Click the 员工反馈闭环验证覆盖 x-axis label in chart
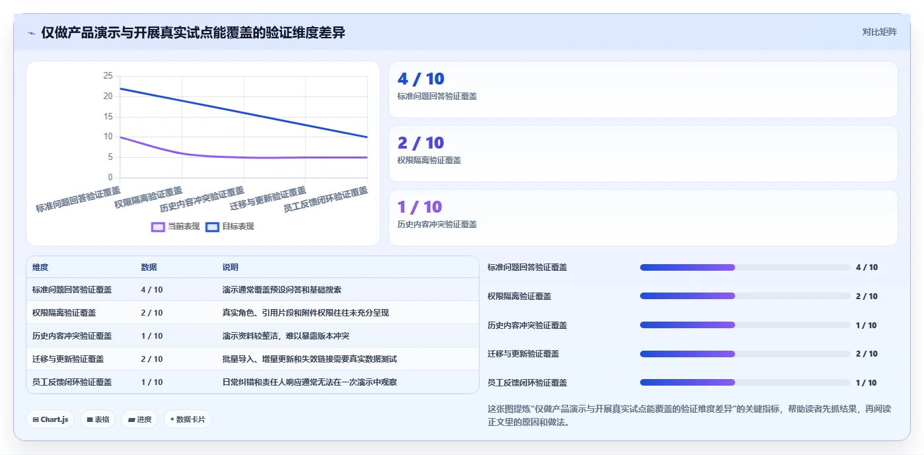The width and height of the screenshot is (924, 455). point(326,199)
